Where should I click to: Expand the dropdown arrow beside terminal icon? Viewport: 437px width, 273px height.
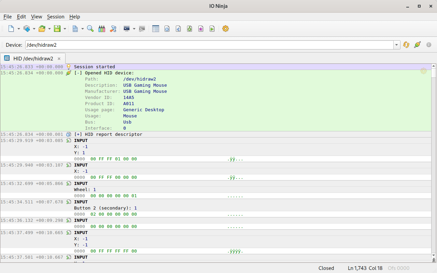pos(134,29)
